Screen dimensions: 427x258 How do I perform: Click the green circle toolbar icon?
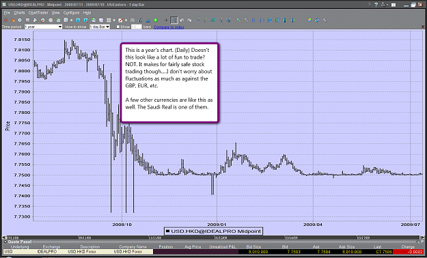pyautogui.click(x=156, y=20)
